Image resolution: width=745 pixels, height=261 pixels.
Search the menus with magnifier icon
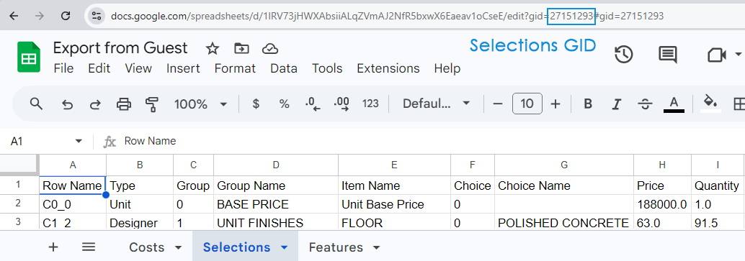pos(36,104)
